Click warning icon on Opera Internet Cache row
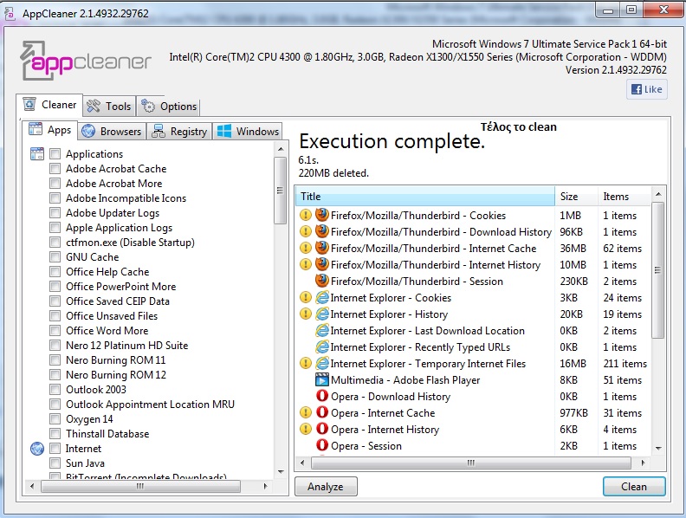This screenshot has height=518, width=686. click(306, 412)
